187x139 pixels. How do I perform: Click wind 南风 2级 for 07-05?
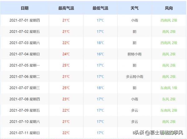(x=169, y=65)
